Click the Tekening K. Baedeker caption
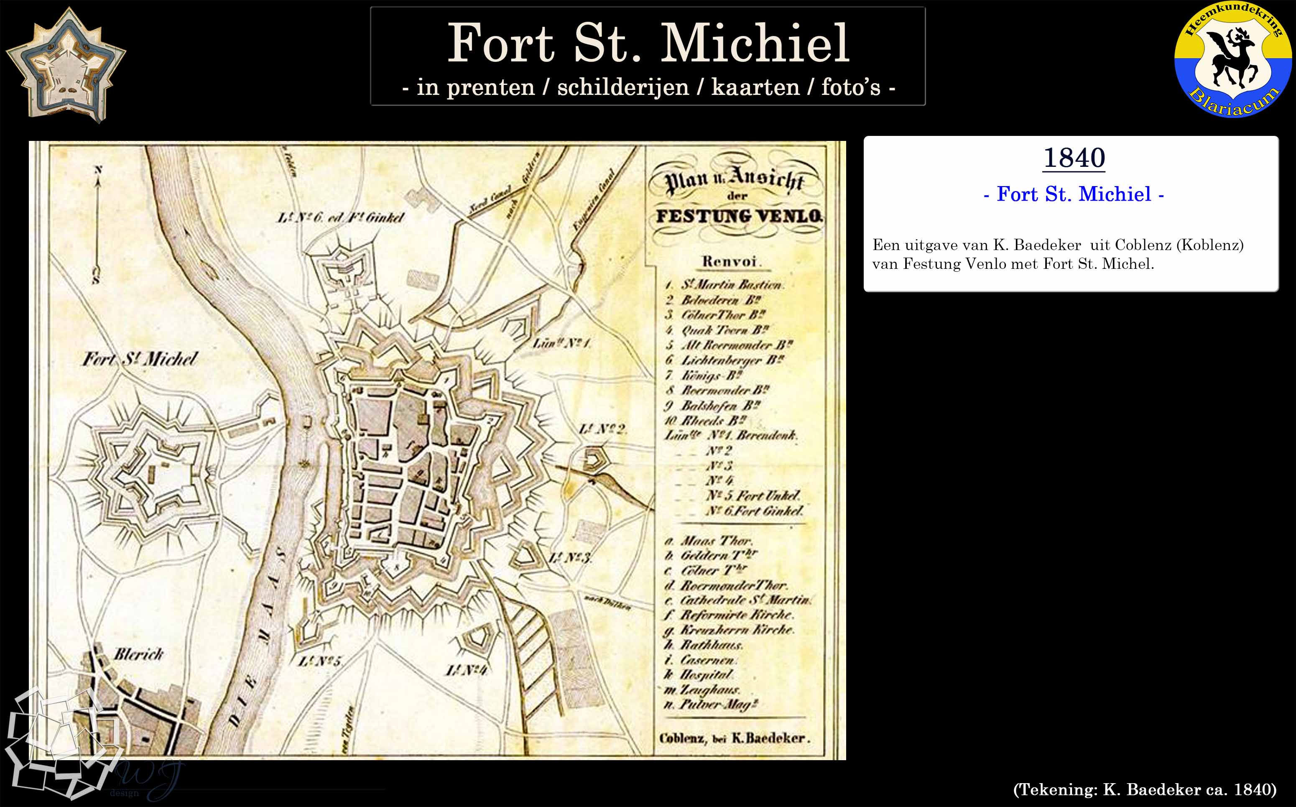The image size is (1296, 807). coord(1145,789)
